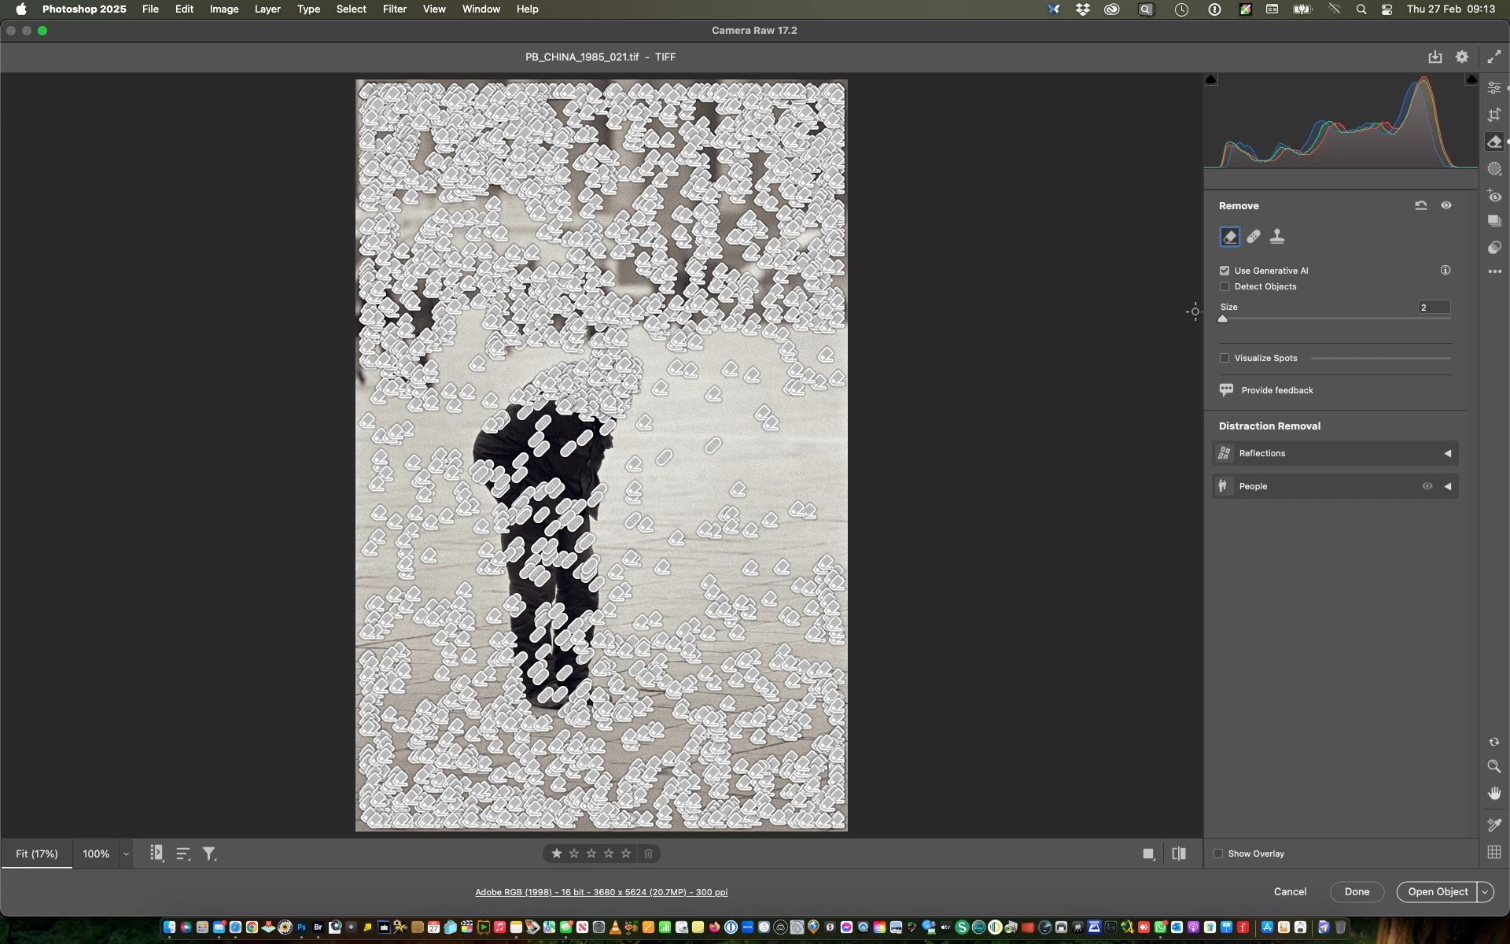Select the Hand tool icon
The image size is (1510, 944).
click(x=1494, y=793)
